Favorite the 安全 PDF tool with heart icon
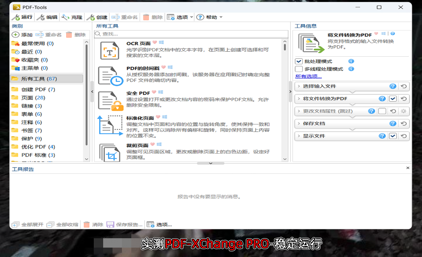Image resolution: width=422 pixels, height=257 pixels. tap(154, 92)
